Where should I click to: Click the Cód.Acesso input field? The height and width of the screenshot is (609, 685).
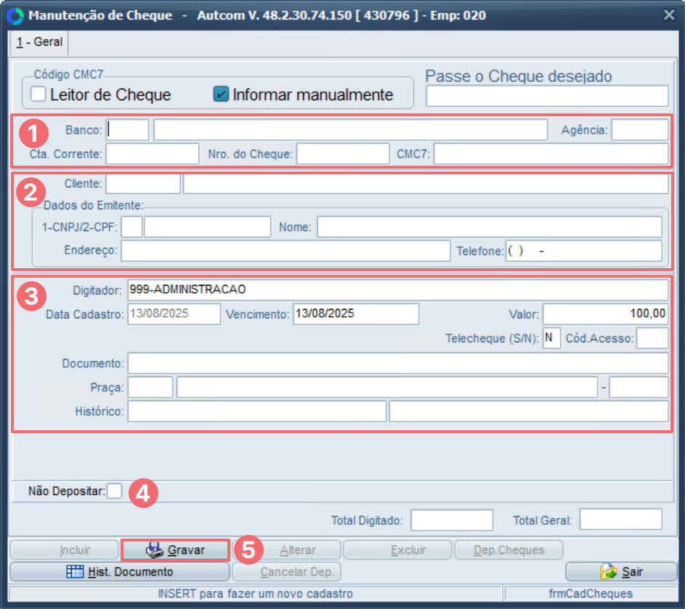(x=652, y=338)
